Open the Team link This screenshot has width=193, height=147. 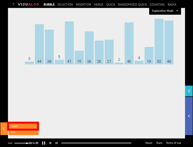159,143
